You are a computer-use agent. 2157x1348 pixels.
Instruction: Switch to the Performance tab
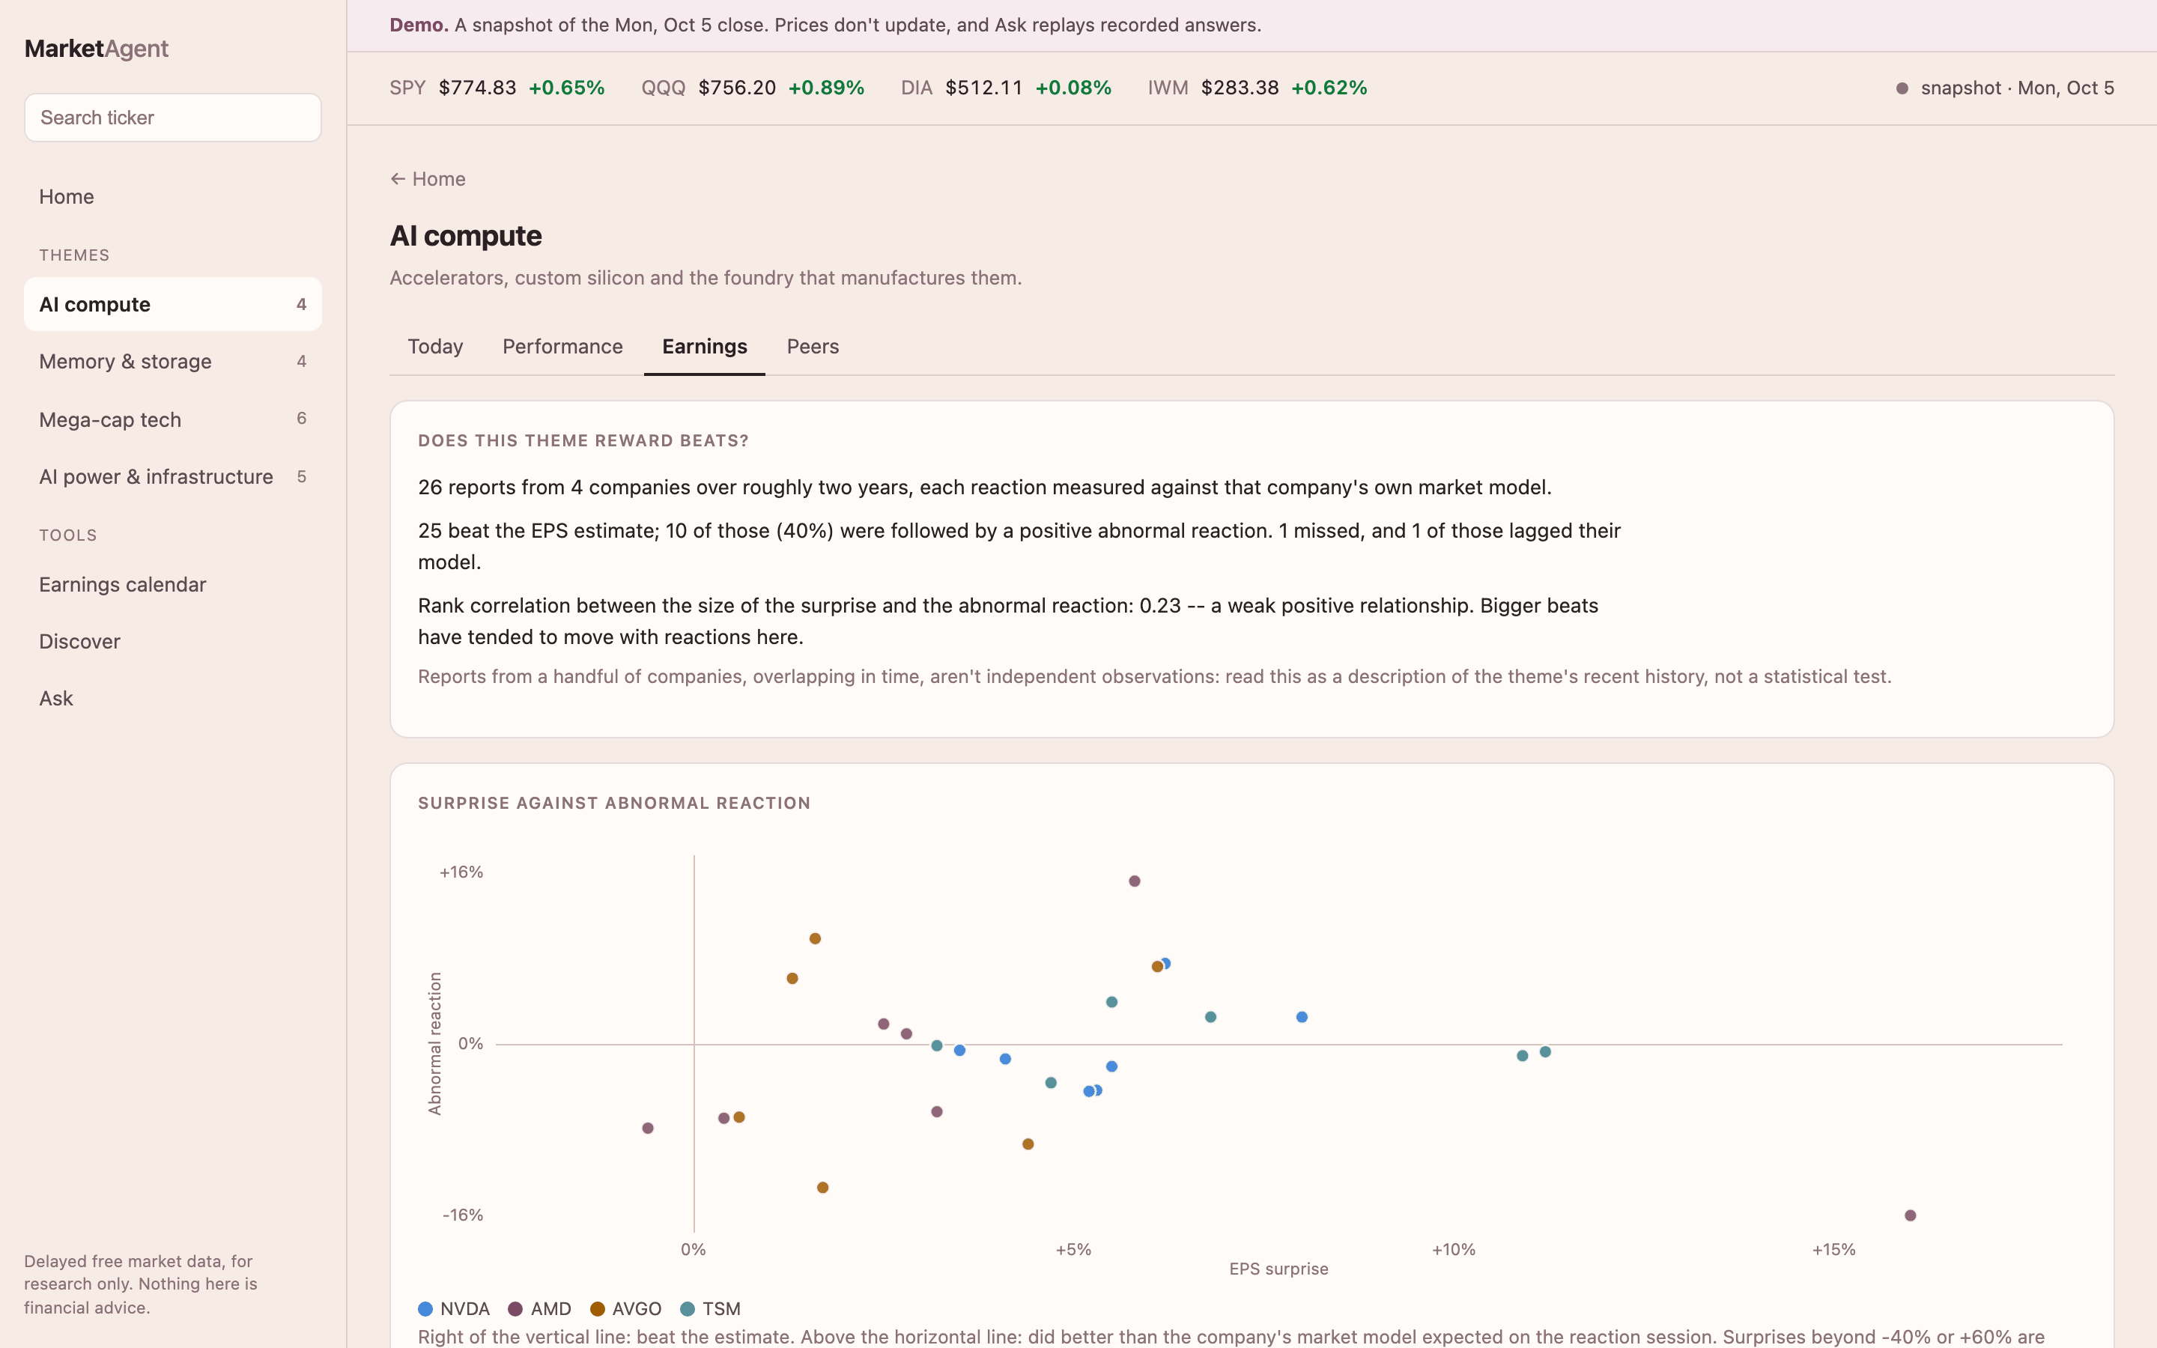[x=562, y=347]
